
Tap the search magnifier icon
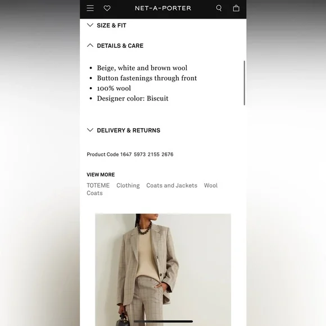(x=219, y=8)
